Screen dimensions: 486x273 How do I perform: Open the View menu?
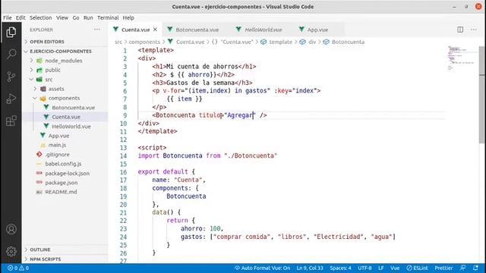click(x=62, y=17)
